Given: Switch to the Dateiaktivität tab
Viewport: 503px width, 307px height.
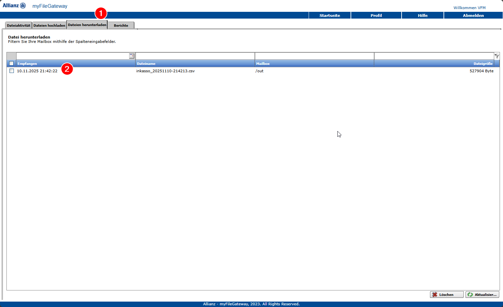Looking at the screenshot, I should 19,25.
